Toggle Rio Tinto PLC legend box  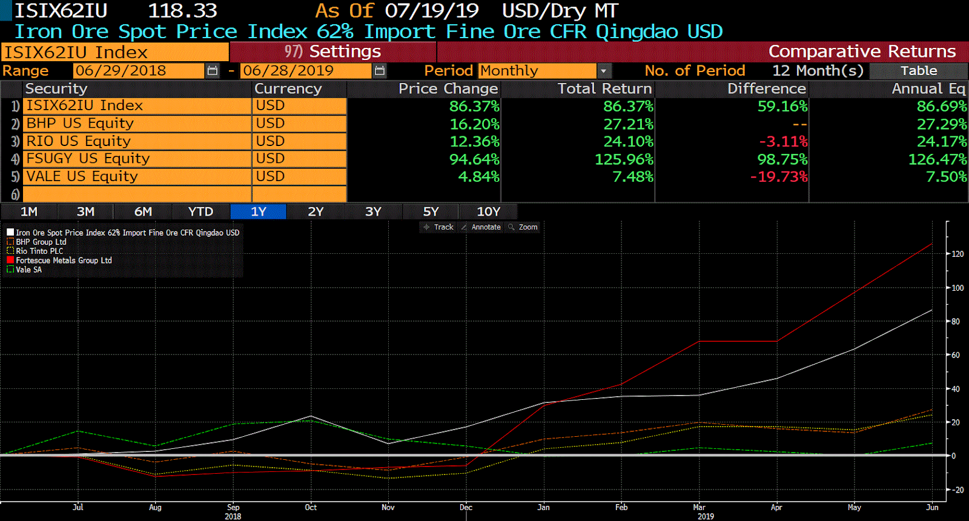coord(10,251)
